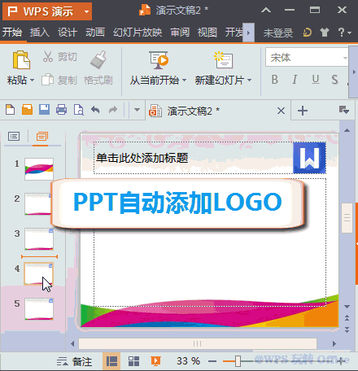Show more ribbon tabs with the arrow

tap(248, 33)
